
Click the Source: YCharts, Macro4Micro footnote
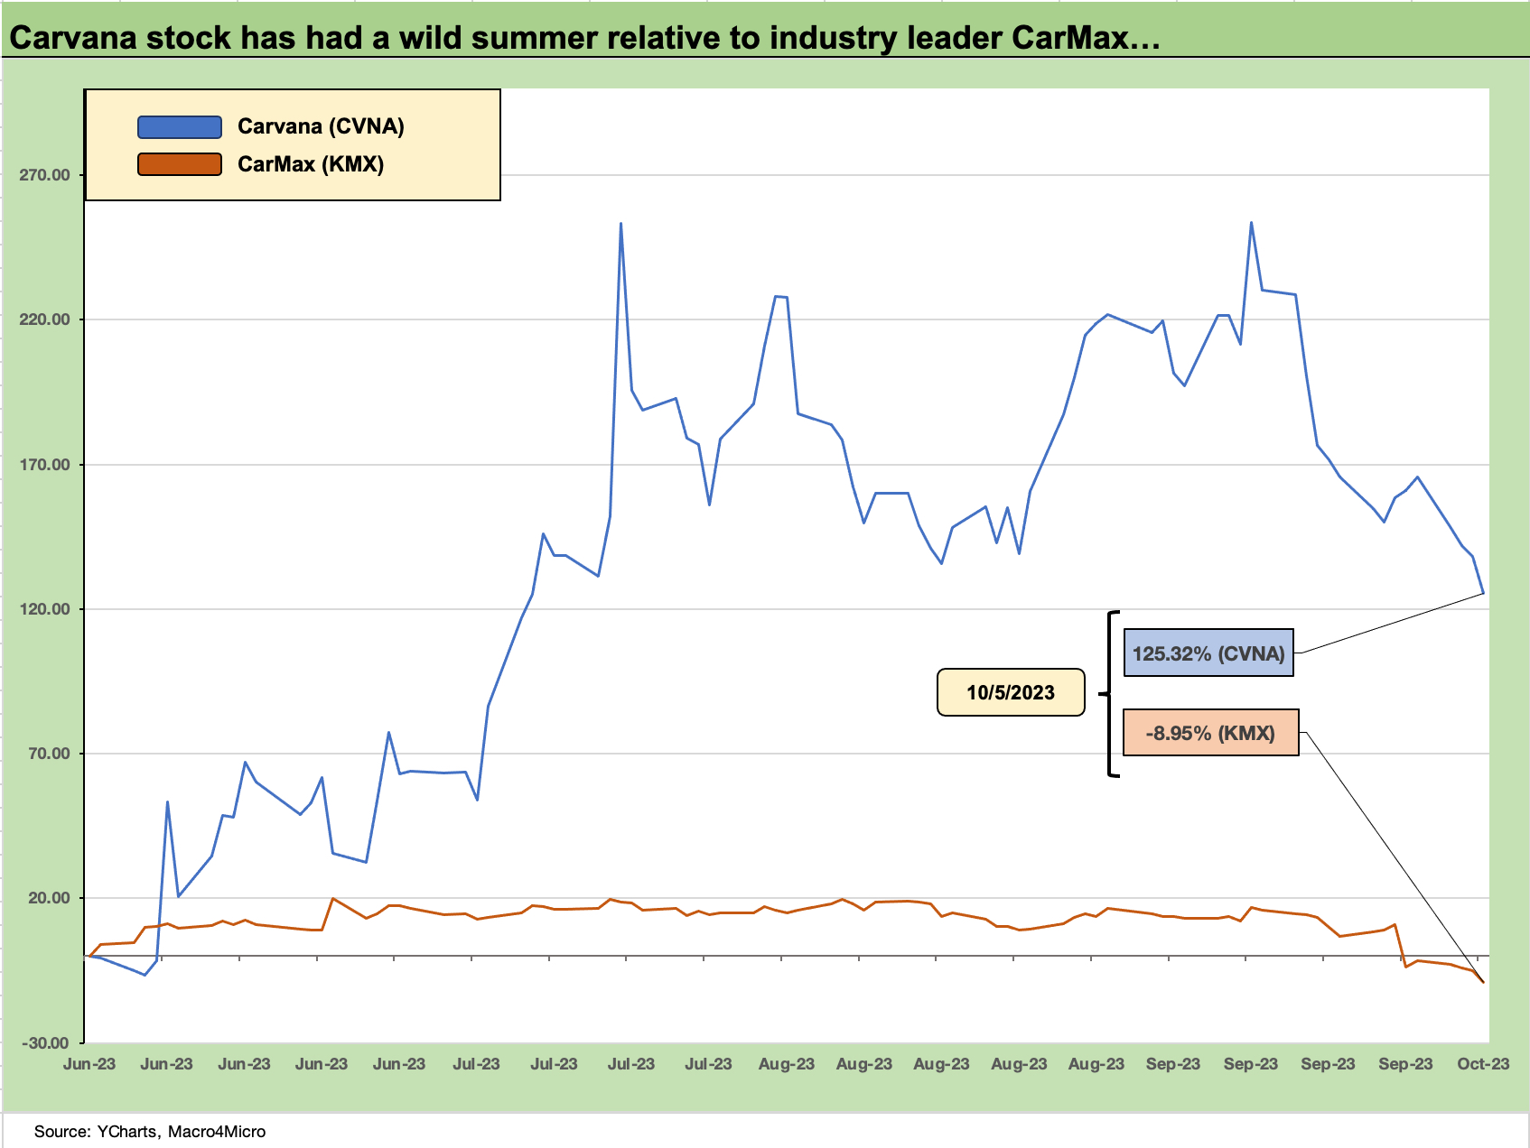pos(150,1132)
